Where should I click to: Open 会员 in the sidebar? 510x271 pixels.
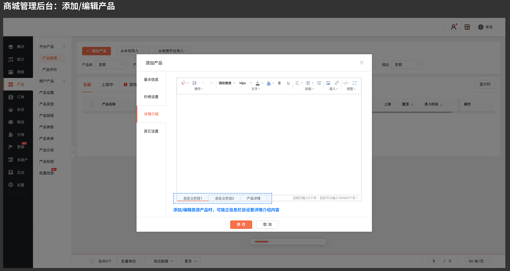point(18,110)
